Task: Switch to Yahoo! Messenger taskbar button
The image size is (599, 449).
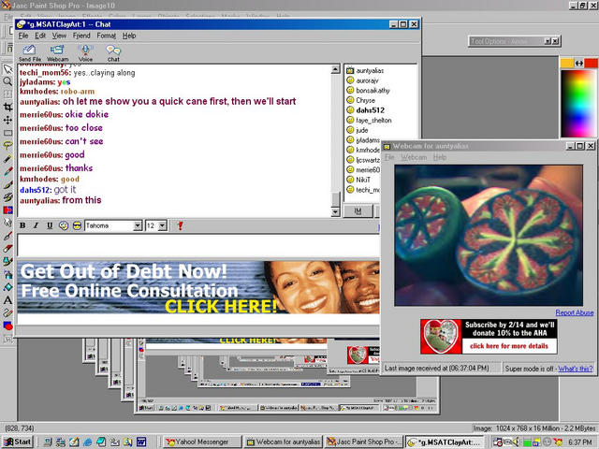Action: coord(202,442)
